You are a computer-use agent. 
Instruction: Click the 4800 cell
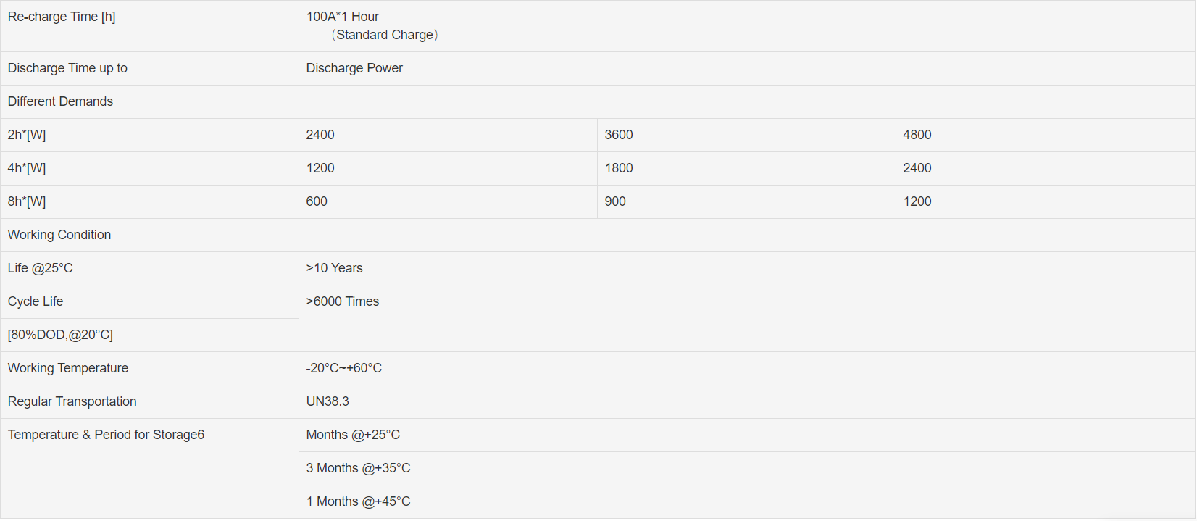(917, 135)
